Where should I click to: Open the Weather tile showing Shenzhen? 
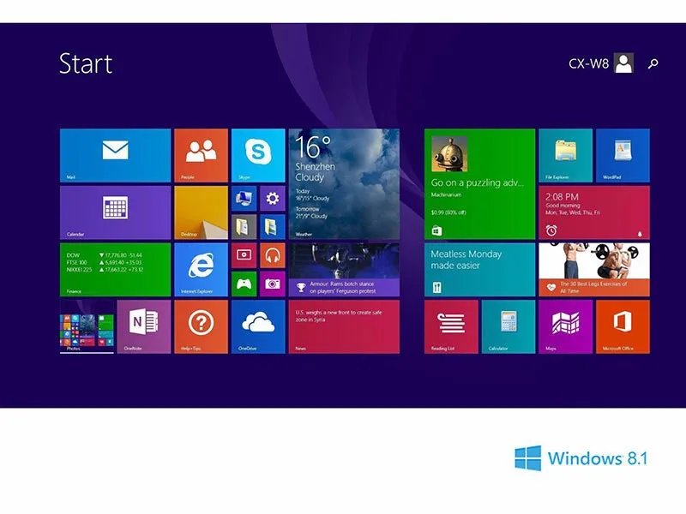pyautogui.click(x=344, y=184)
